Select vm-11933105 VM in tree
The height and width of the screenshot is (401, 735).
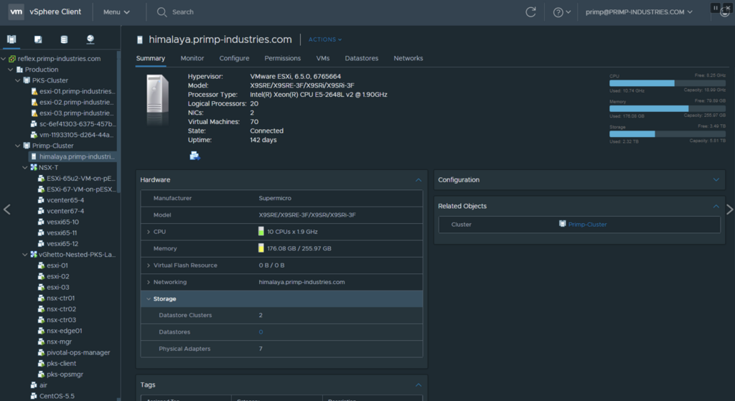point(77,134)
